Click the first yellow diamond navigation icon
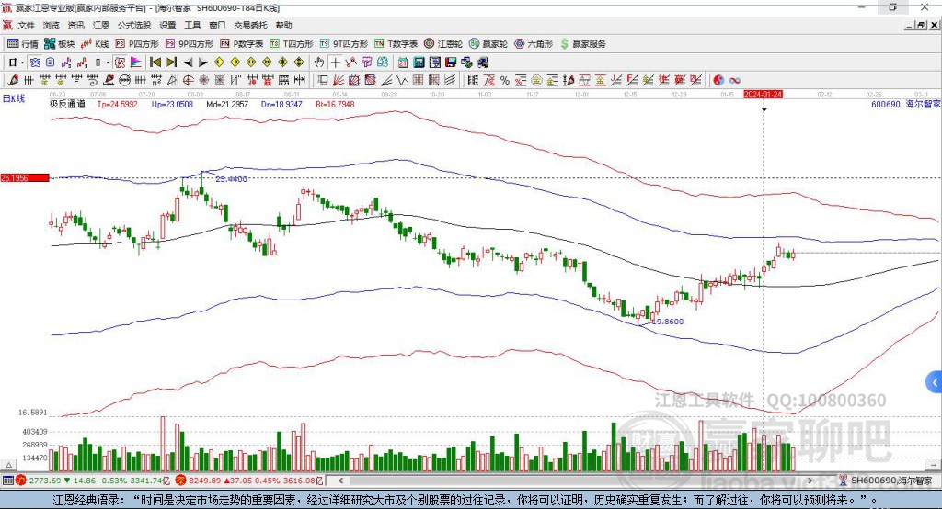Image resolution: width=942 pixels, height=509 pixels. [219, 62]
